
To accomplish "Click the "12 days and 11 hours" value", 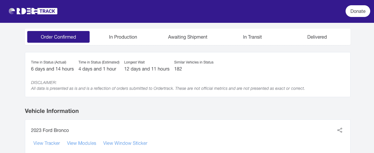I will pos(147,69).
